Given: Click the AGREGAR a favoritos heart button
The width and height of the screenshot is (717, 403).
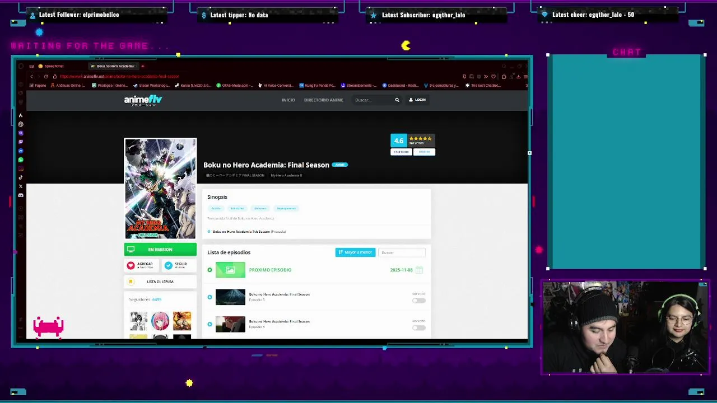Looking at the screenshot, I should click(141, 265).
